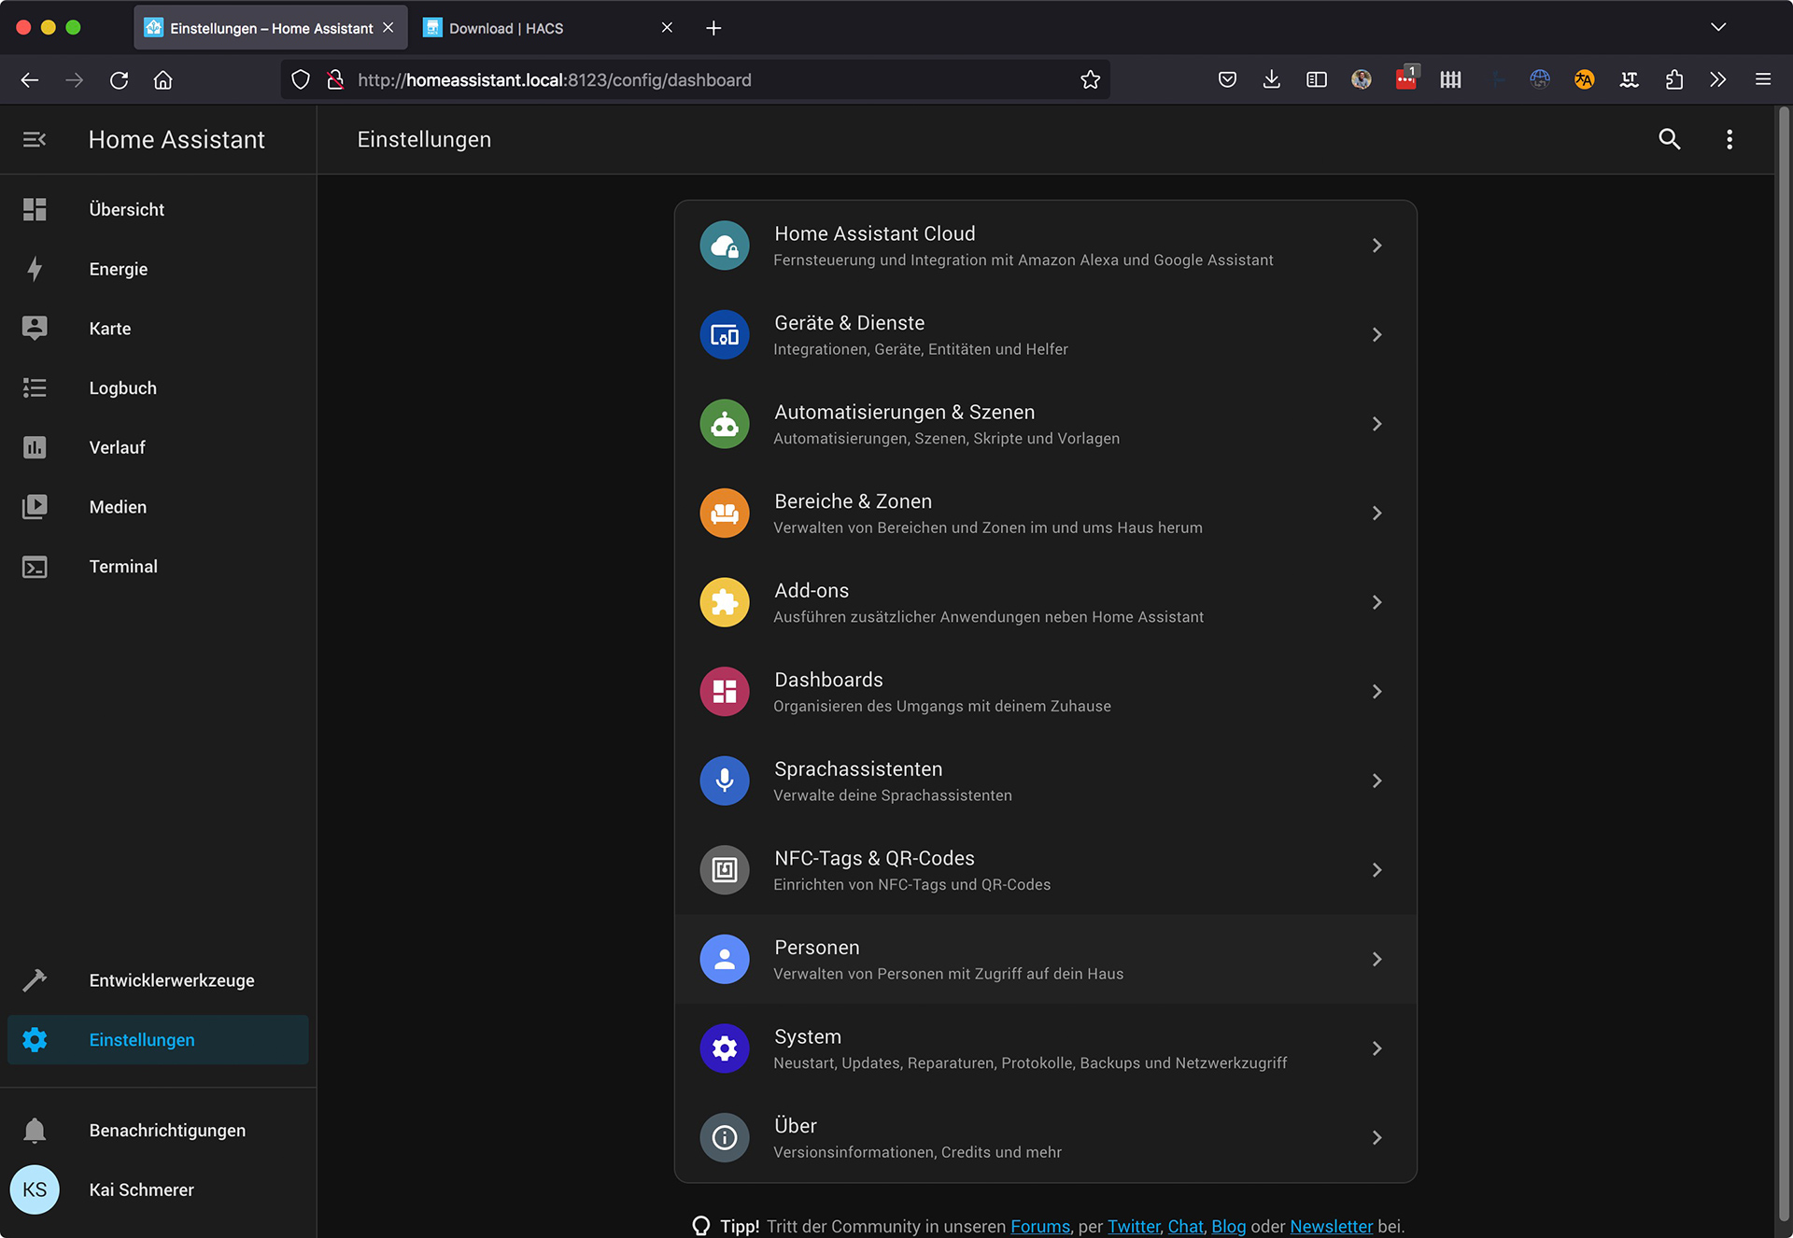Click the Sprachassistenten microphone icon

725,781
